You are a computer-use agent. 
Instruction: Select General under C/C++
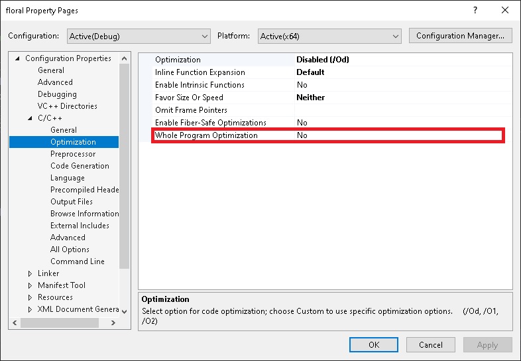point(64,130)
